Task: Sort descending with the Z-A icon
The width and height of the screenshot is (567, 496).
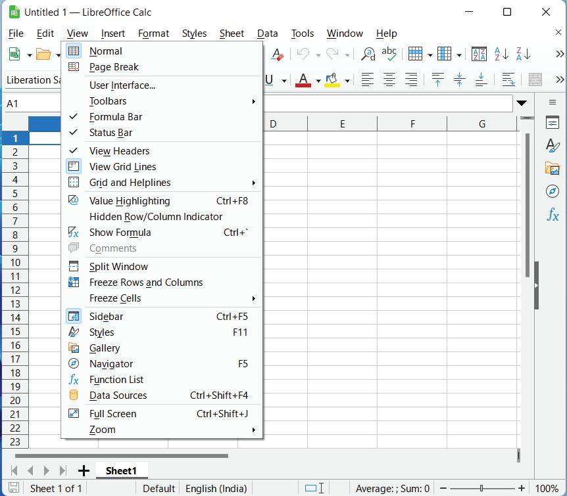Action: [523, 55]
